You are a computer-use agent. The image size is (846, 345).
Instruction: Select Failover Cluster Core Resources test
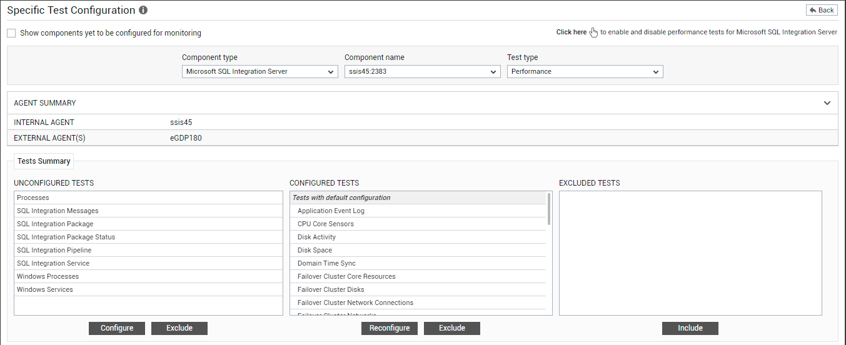[418, 276]
